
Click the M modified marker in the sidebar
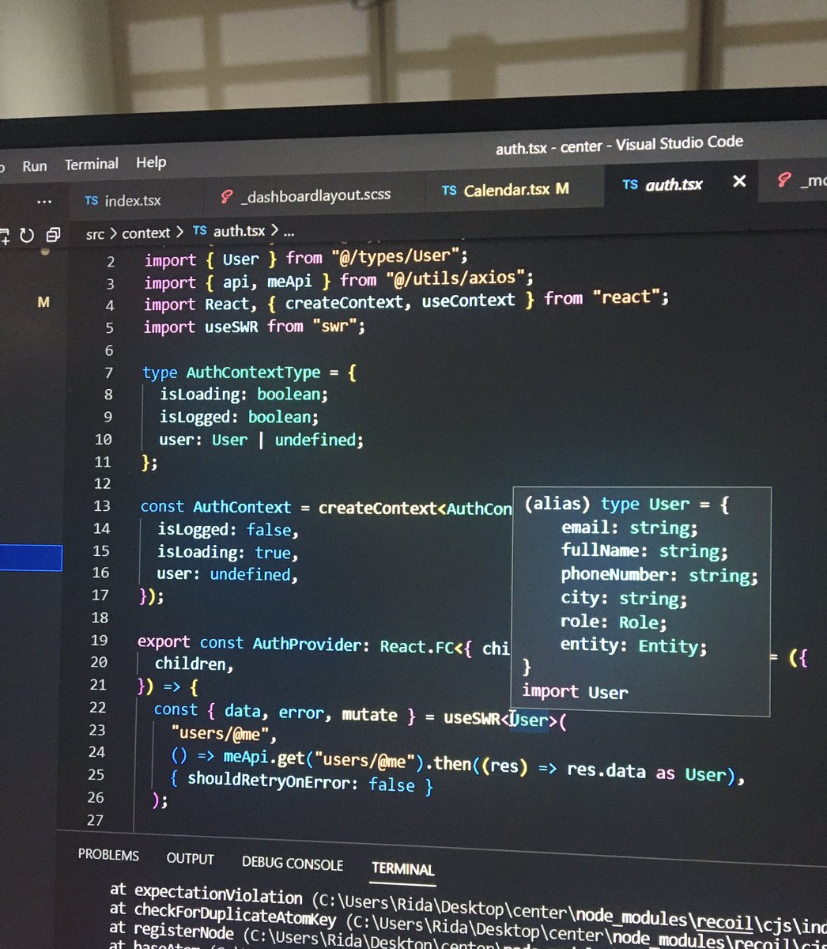[x=43, y=302]
